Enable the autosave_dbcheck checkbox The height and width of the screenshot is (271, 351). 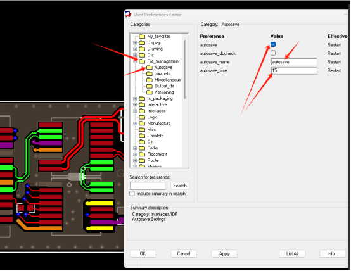click(x=273, y=53)
